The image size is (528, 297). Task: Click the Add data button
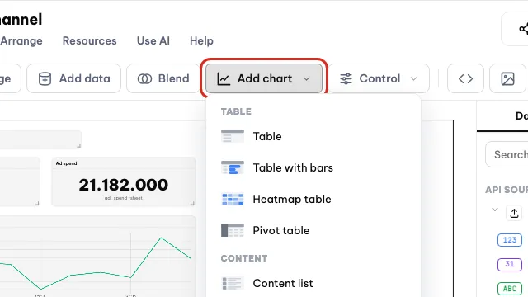[x=73, y=78]
